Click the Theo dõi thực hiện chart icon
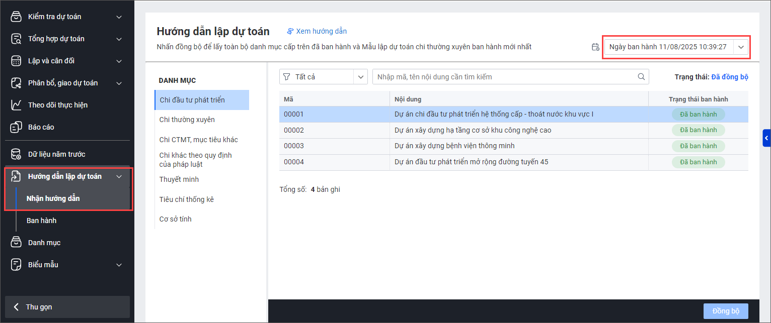771x323 pixels. [x=16, y=105]
